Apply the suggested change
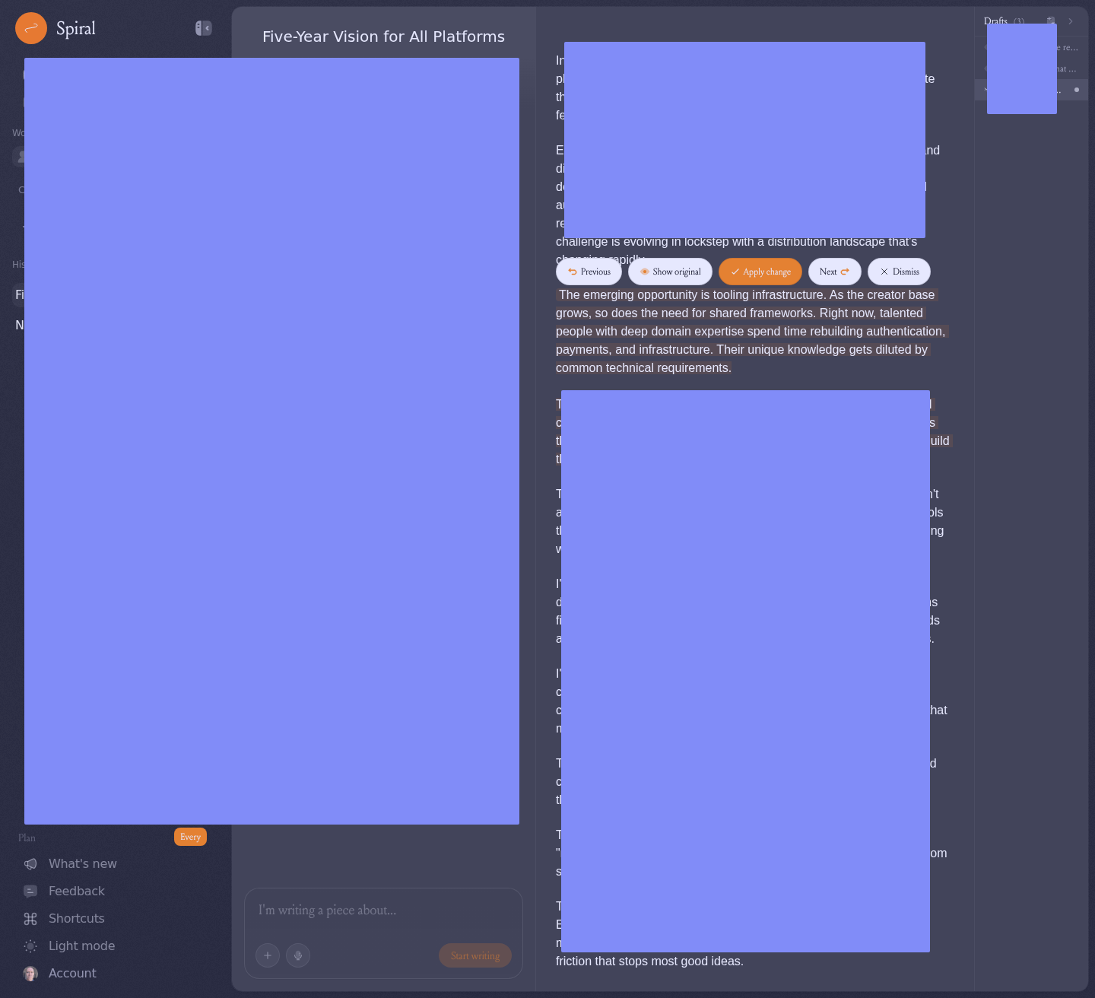Screen dimensions: 1095x998 (x=760, y=272)
